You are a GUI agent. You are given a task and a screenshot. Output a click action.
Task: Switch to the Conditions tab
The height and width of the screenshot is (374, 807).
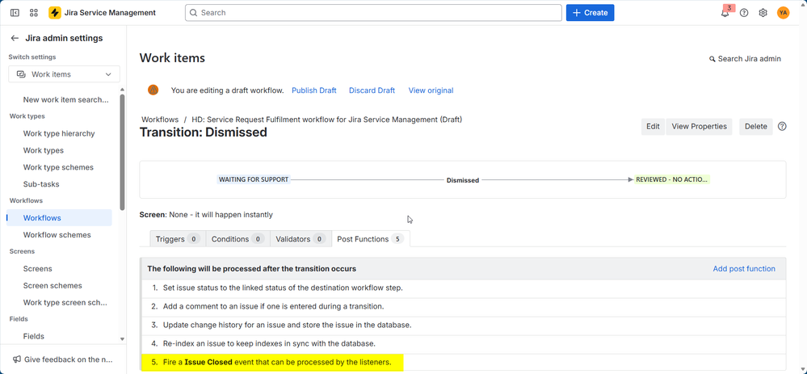[237, 239]
